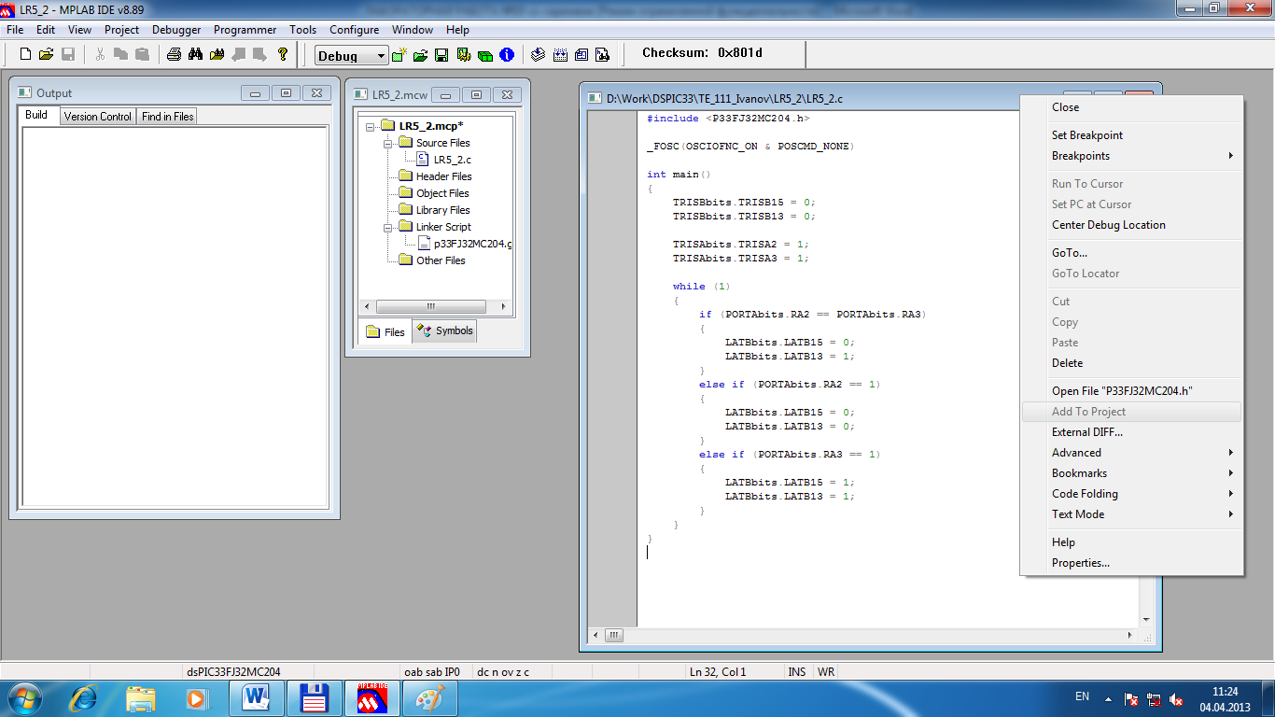Expand the Text Mode submenu
This screenshot has width=1275, height=717.
[x=1132, y=514]
